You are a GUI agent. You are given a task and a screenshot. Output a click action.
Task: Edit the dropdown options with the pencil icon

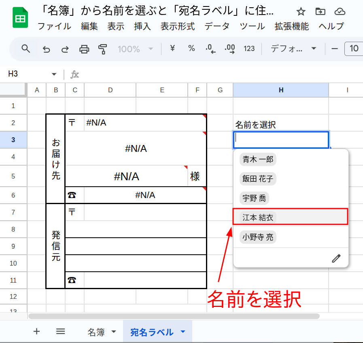point(336,258)
